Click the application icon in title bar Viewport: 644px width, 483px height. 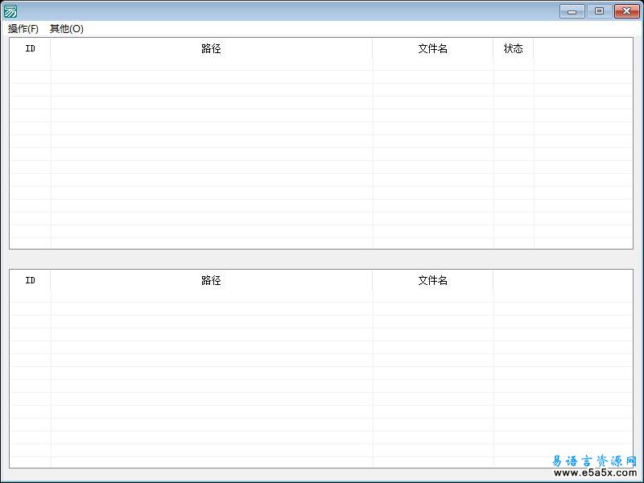(10, 11)
